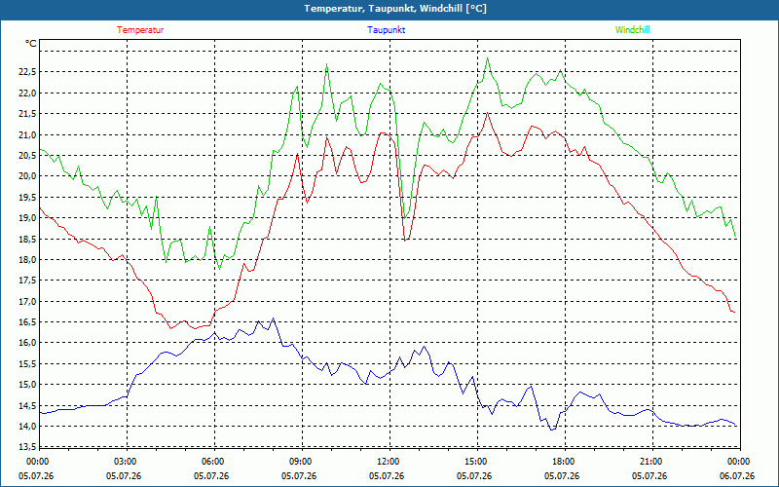Click the chart title Temperatur, Taupunkt, Windchill
Viewport: 779px width, 487px height.
395,9
